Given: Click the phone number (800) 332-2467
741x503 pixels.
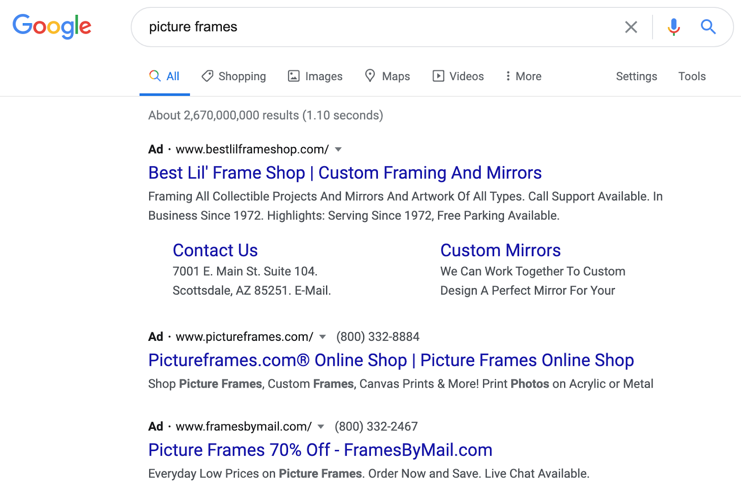Looking at the screenshot, I should [x=376, y=427].
